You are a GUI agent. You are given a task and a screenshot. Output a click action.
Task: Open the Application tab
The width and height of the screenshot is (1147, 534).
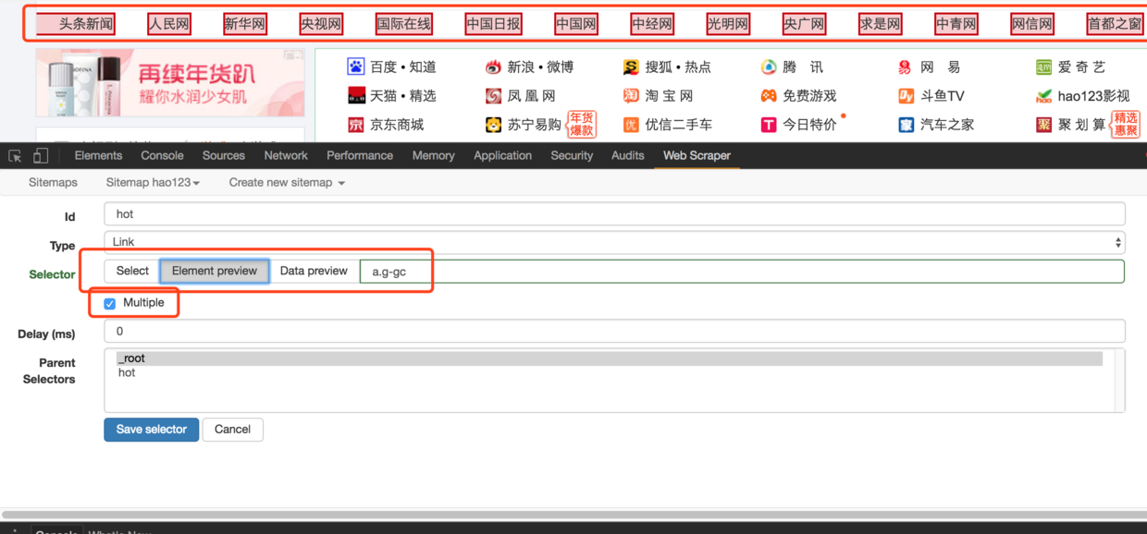tap(502, 155)
